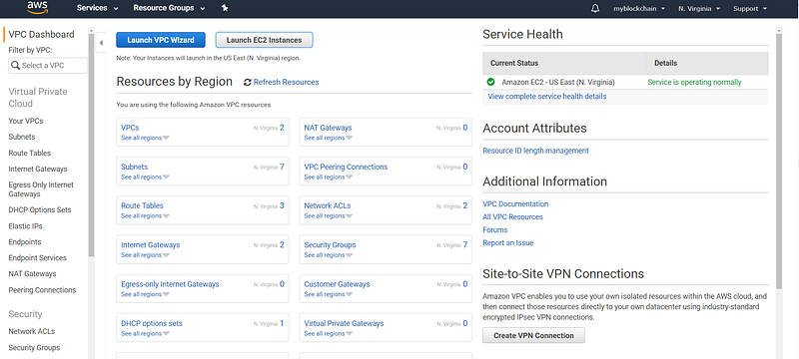This screenshot has width=799, height=359.
Task: Click the Subnets count 7
Action: point(282,167)
